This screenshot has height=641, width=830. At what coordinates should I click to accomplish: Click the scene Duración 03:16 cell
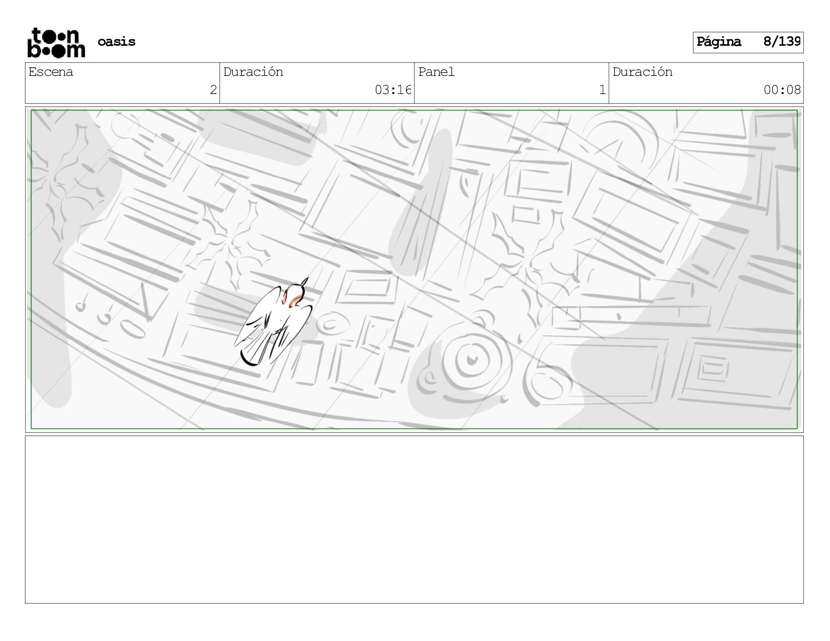pos(317,83)
